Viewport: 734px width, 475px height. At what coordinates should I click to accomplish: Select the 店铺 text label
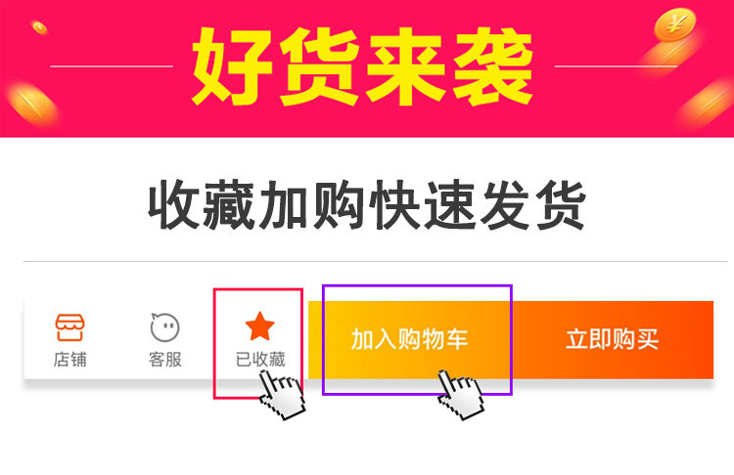coord(70,360)
